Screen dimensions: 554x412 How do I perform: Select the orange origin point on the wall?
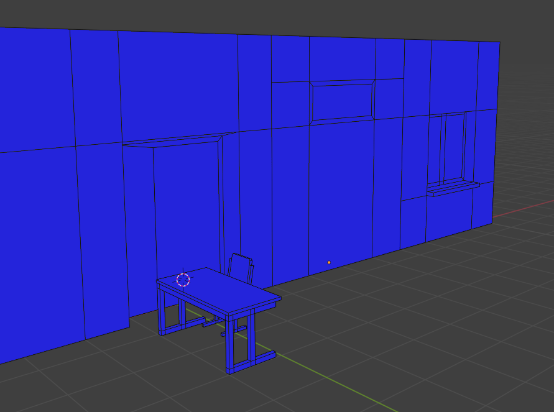click(329, 262)
